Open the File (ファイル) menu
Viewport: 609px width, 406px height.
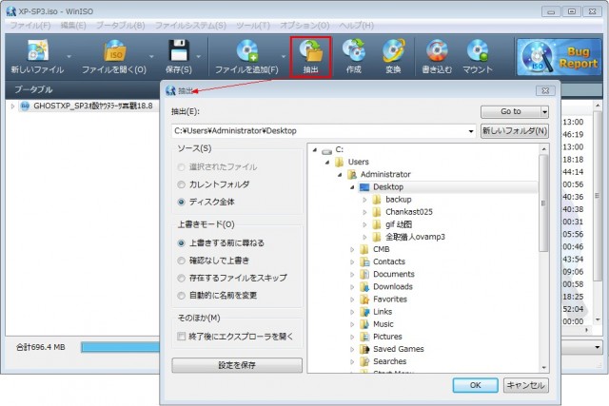click(x=29, y=26)
